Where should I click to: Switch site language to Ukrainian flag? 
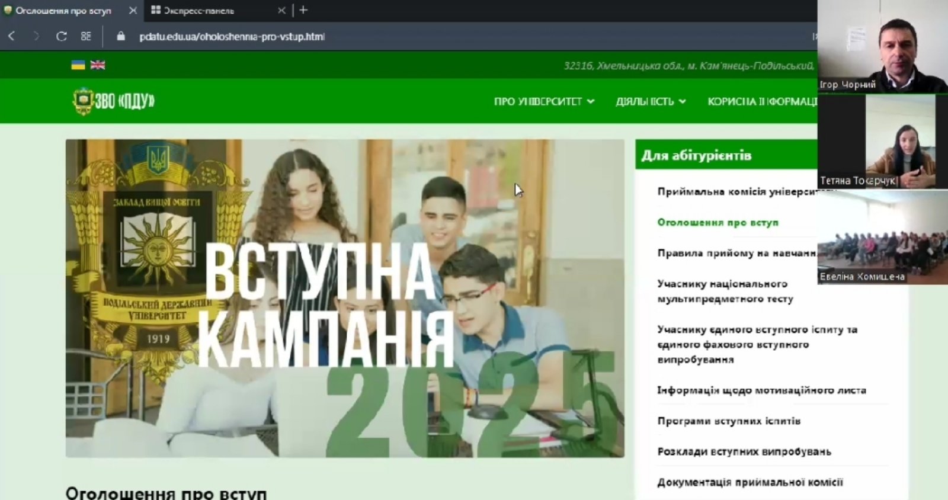tap(78, 65)
